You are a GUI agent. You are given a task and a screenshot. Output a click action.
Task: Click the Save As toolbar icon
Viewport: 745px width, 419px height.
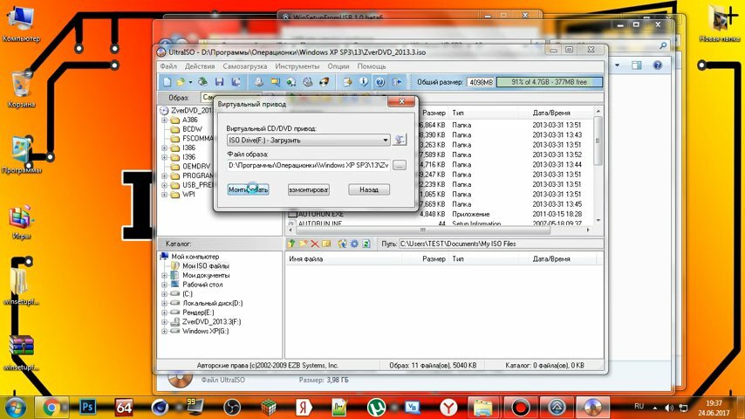(x=236, y=82)
